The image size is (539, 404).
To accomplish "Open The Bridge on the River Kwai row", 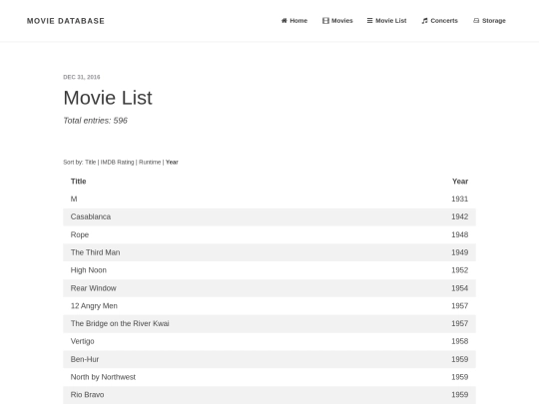I will click(269, 324).
